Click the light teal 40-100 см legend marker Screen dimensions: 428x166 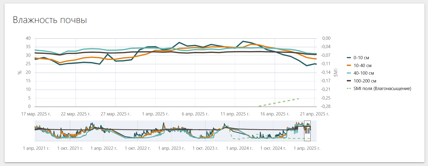[349, 73]
